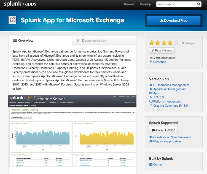
Task: Open the Creative Commons BY 3.0 license
Action: click(x=170, y=106)
